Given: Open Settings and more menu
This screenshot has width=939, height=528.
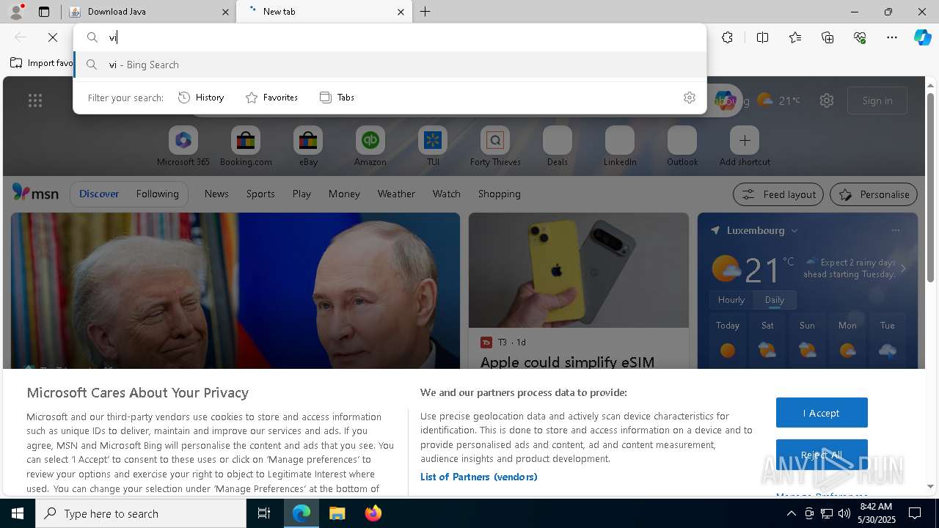Looking at the screenshot, I should click(x=892, y=37).
